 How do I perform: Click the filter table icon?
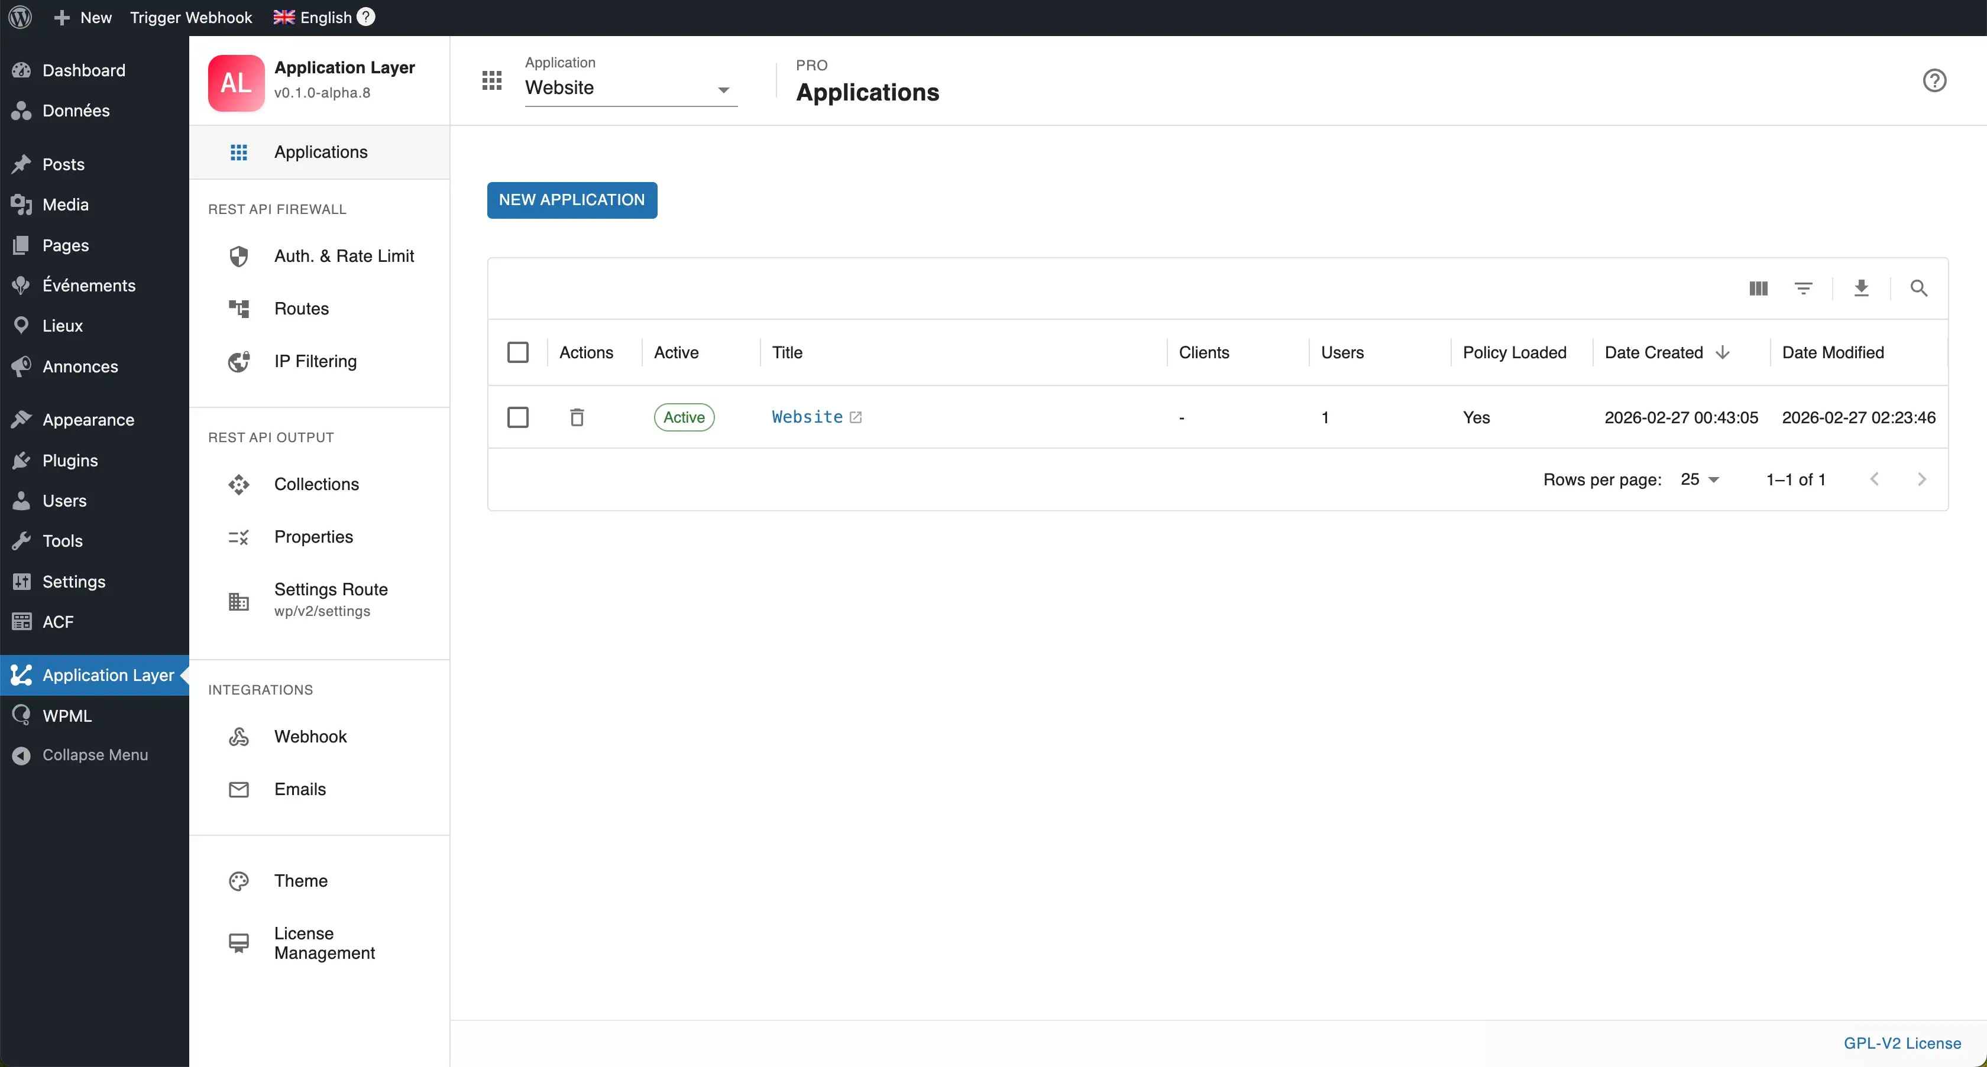pyautogui.click(x=1804, y=288)
